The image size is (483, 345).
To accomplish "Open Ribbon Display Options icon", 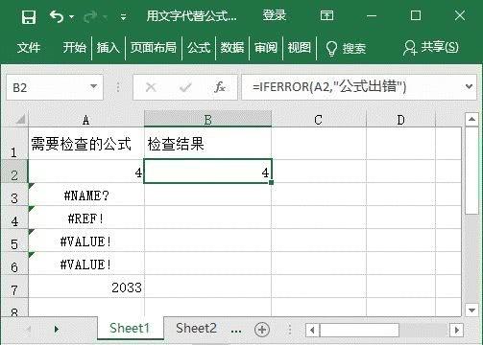I will [326, 15].
